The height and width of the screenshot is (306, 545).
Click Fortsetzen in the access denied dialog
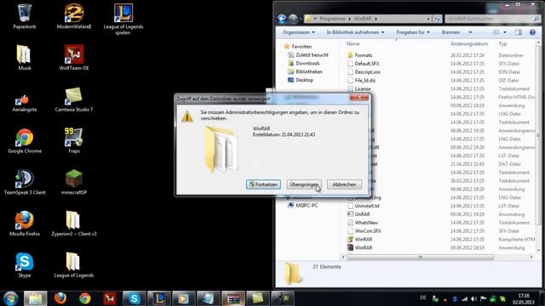point(263,184)
